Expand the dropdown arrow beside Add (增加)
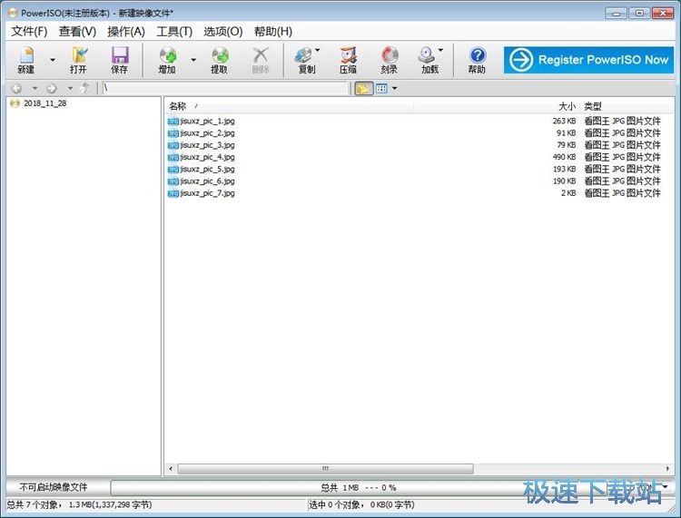 tap(193, 60)
